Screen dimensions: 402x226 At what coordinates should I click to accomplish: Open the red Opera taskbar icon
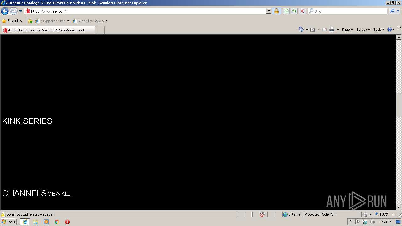pos(67,222)
